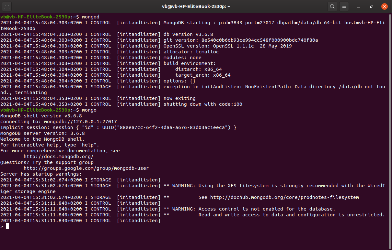Restore or maximize the terminal window
The image size is (392, 250).
(x=372, y=6)
